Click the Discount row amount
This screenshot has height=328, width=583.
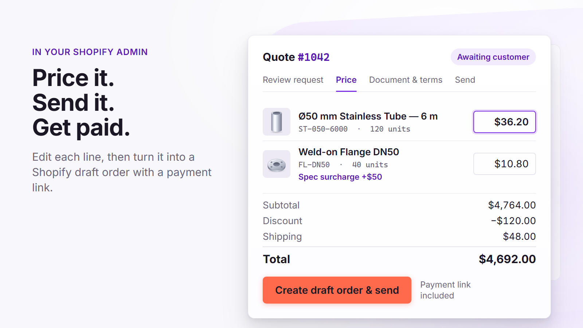pos(513,221)
